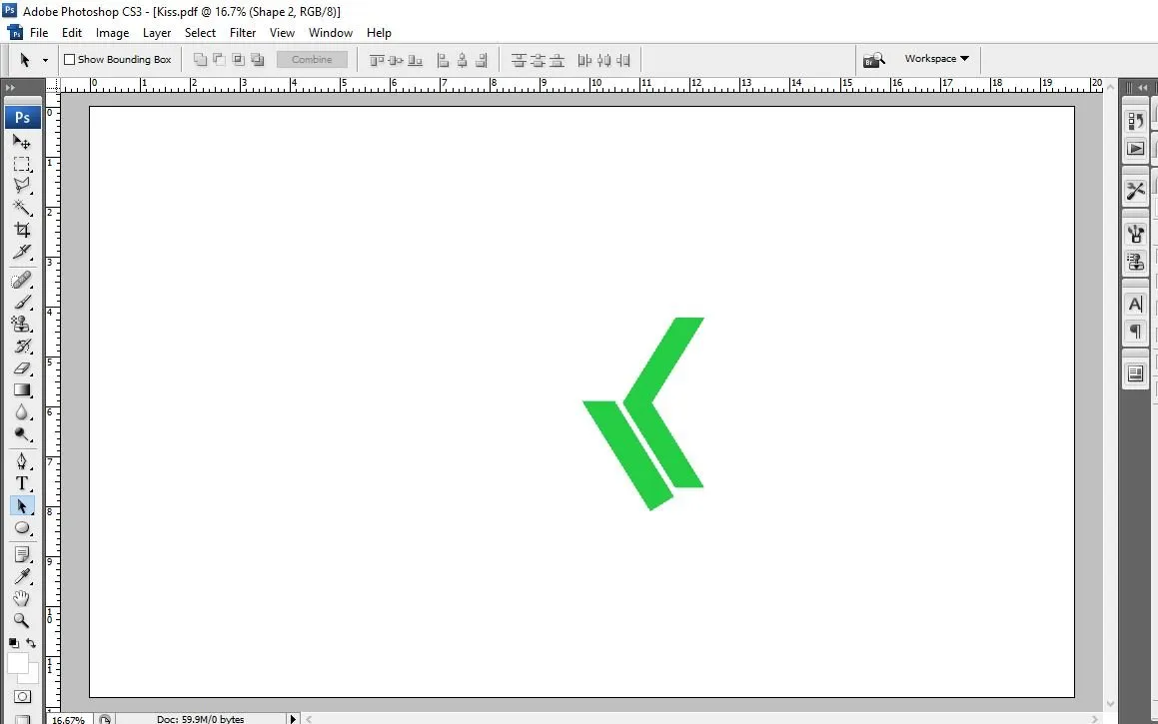
Task: Open the Select menu
Action: click(x=200, y=33)
